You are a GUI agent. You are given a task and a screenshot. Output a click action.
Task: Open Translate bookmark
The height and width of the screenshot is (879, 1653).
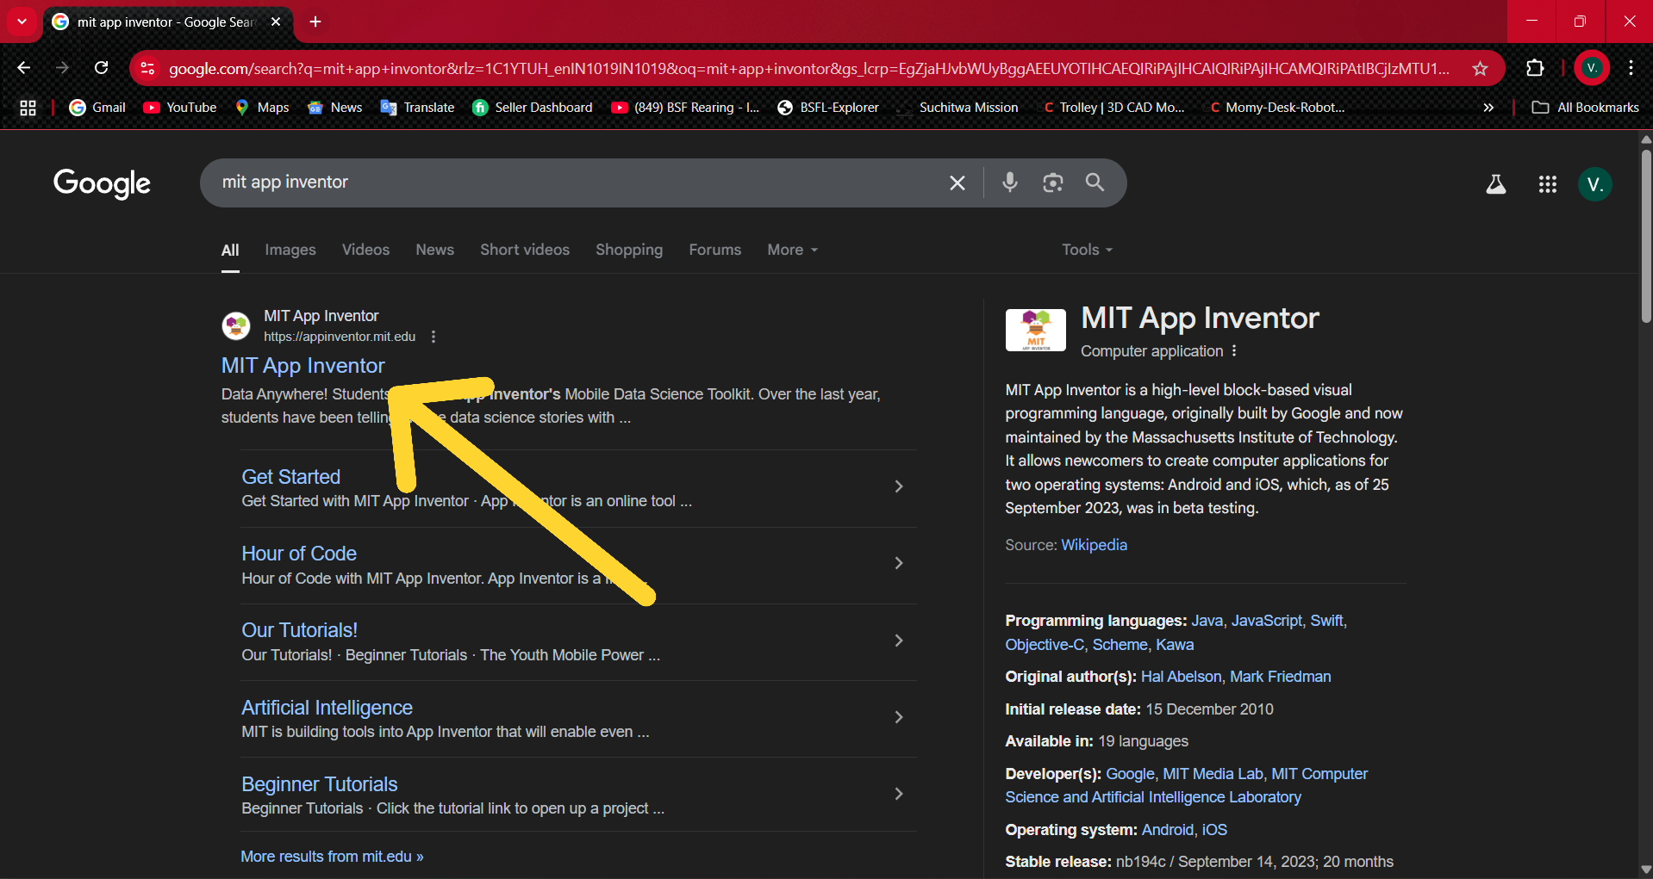click(418, 108)
